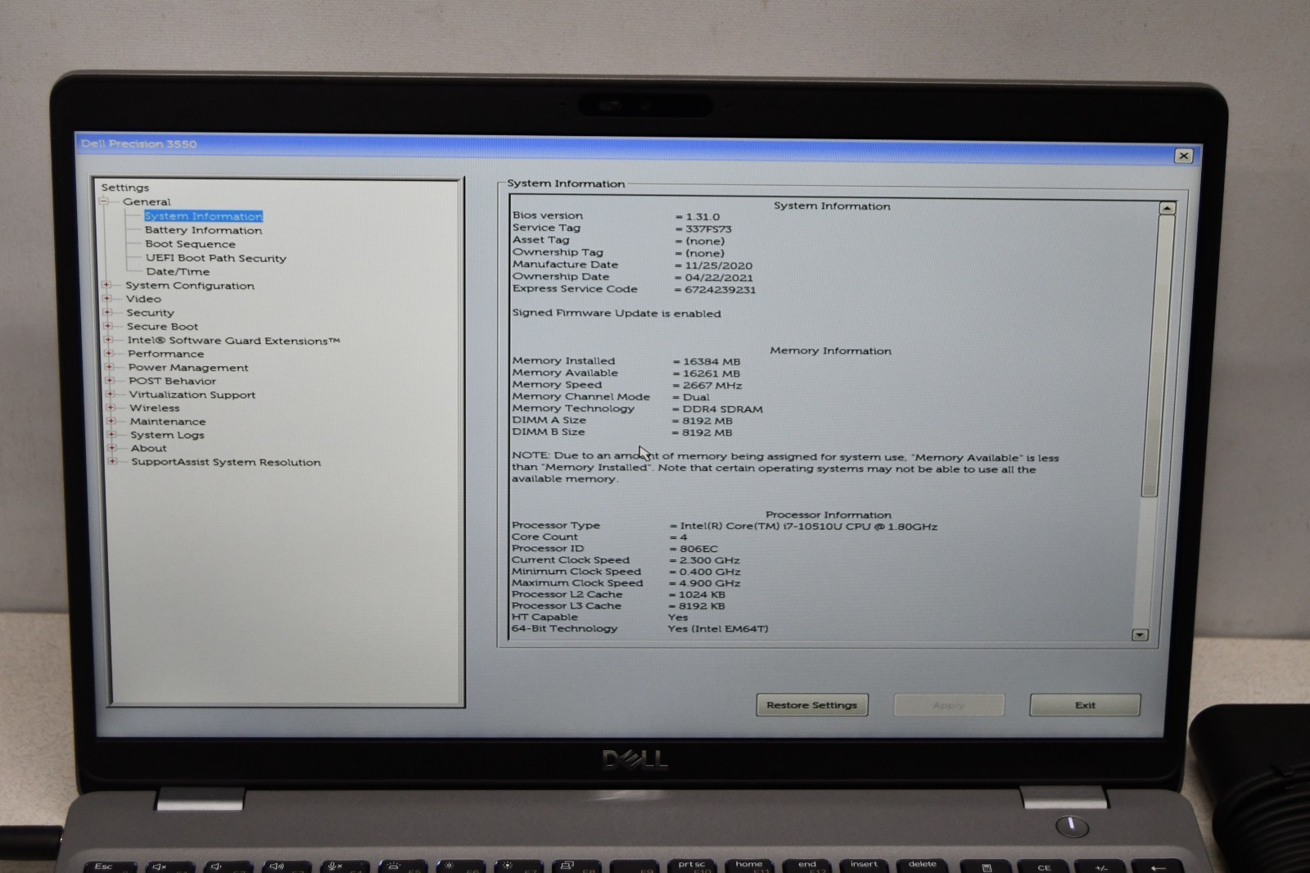Image resolution: width=1310 pixels, height=873 pixels.
Task: Click the Restore Settings button
Action: coord(811,705)
